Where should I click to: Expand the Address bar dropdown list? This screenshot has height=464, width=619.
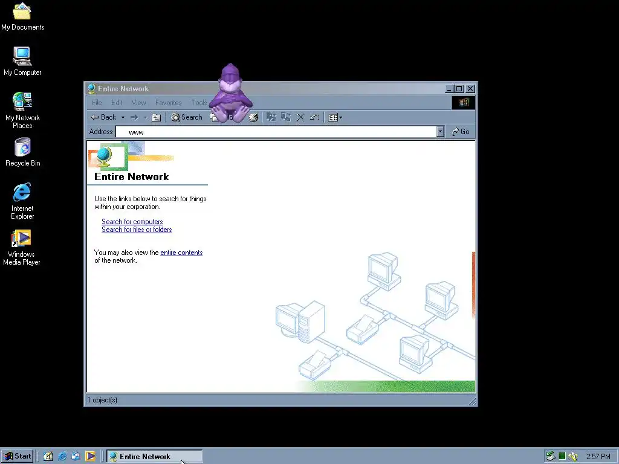tap(440, 132)
